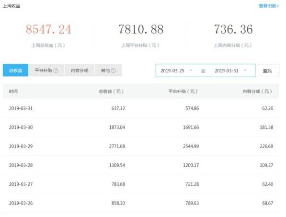
Task: Select the 2019-03-30 date cell
Action: [x=21, y=127]
